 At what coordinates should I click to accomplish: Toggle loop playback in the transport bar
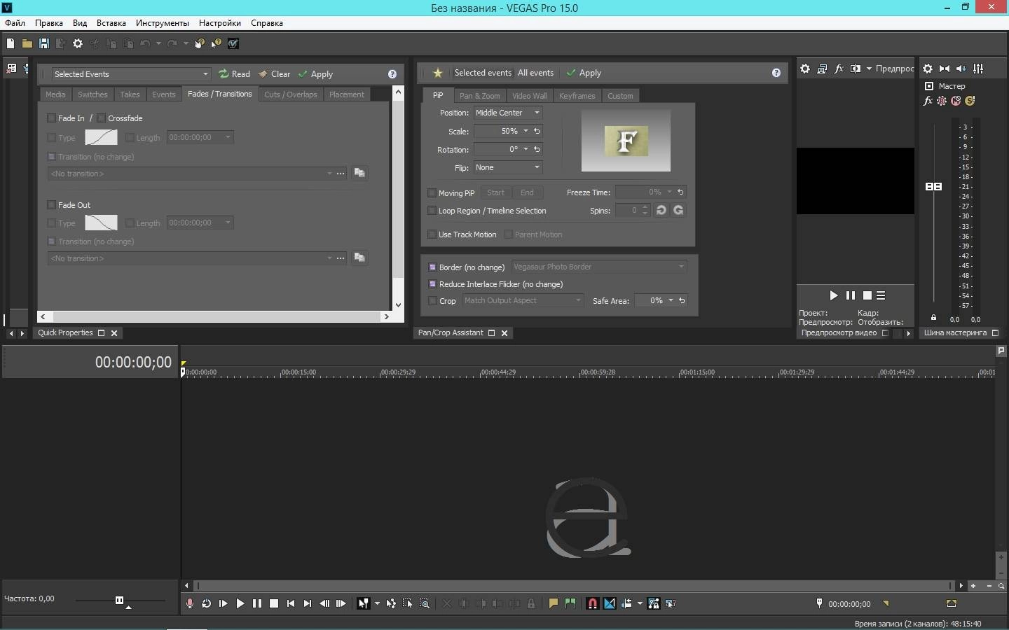pyautogui.click(x=207, y=603)
